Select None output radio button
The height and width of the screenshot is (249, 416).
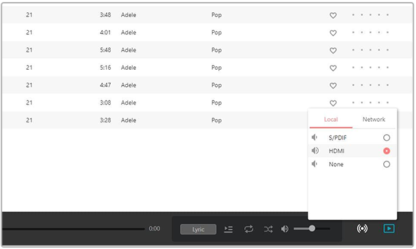(387, 164)
